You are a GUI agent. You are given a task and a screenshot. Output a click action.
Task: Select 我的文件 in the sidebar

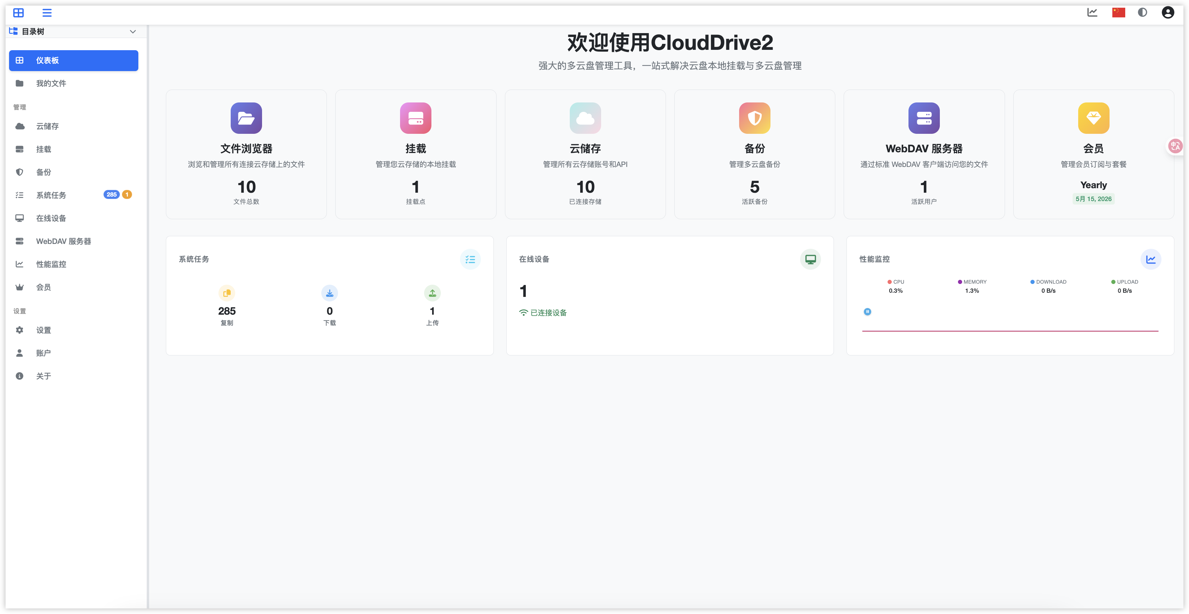(51, 84)
